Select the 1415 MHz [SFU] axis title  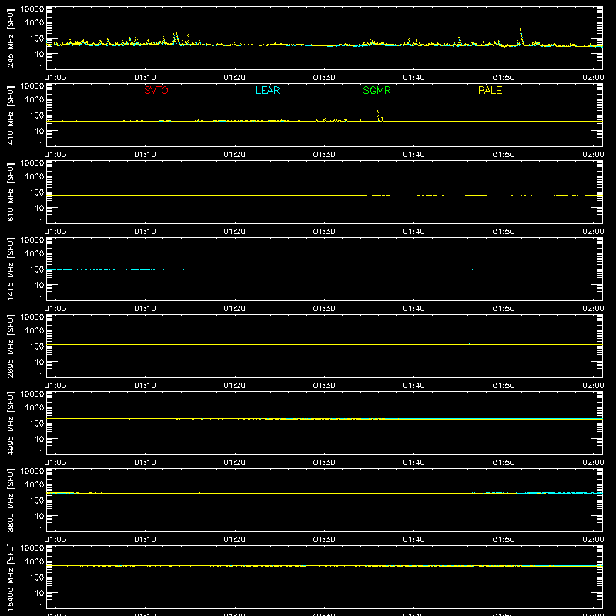10,269
